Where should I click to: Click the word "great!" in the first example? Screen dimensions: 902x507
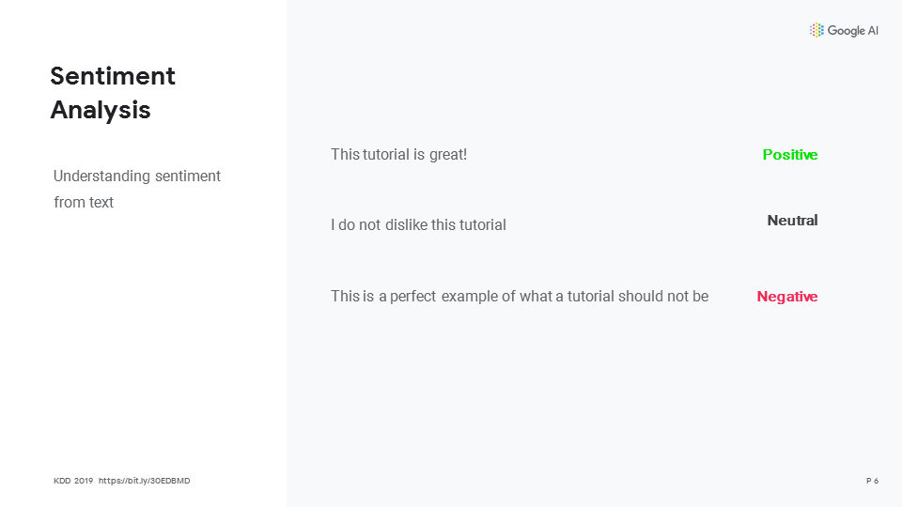click(448, 154)
